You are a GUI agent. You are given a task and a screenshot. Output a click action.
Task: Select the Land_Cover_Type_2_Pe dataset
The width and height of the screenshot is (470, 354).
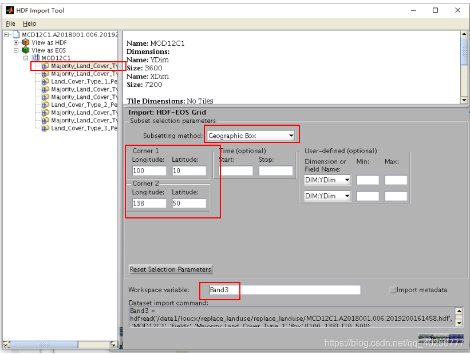click(x=84, y=105)
